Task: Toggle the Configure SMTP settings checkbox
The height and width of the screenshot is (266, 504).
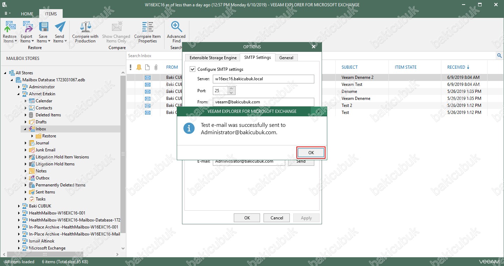Action: click(x=192, y=69)
